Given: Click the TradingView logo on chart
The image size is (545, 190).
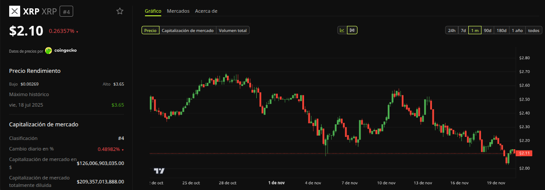Looking at the screenshot, I should (159, 171).
